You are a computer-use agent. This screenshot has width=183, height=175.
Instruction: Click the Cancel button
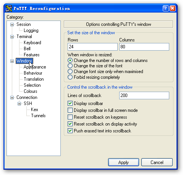157,162
